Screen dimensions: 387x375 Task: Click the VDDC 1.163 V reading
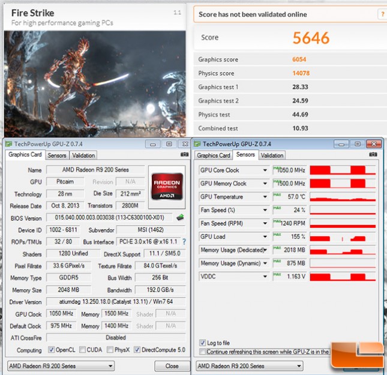click(290, 277)
